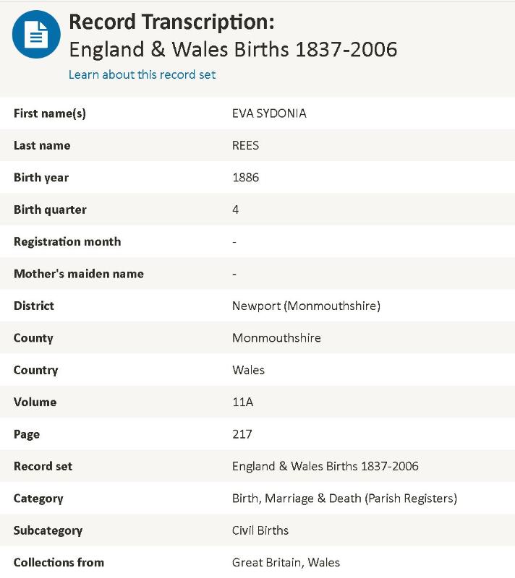Click the birth year value 1886
Viewport: 515px width, 578px height.
[x=245, y=178]
